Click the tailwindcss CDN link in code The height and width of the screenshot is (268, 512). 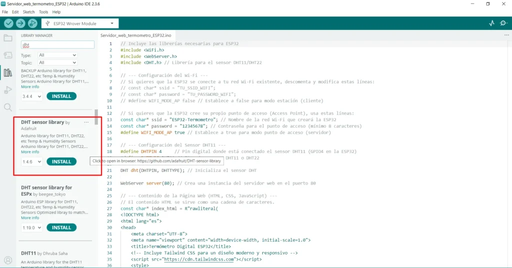pos(199,259)
